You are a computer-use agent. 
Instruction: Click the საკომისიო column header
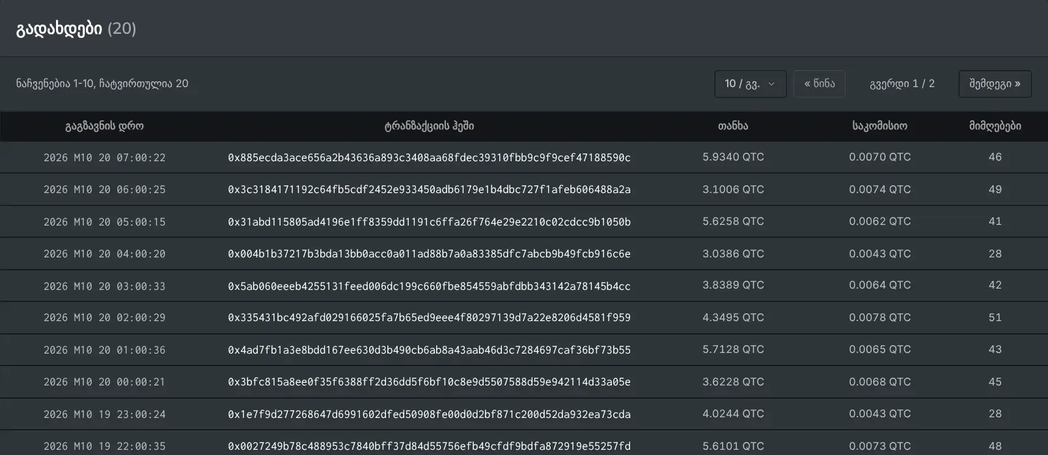click(879, 126)
